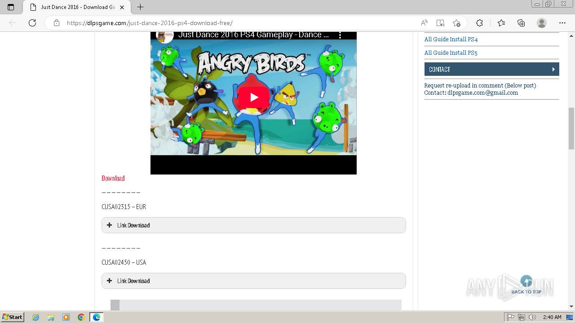Viewport: 575px width, 323px height.
Task: Click the arrow on the CONTACT header
Action: click(x=553, y=69)
